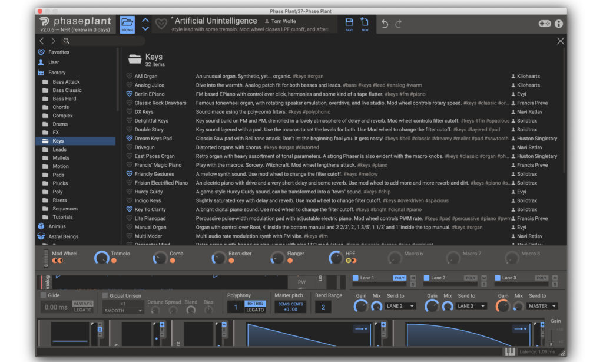The height and width of the screenshot is (362, 603).
Task: Select the Factory library
Action: click(57, 73)
